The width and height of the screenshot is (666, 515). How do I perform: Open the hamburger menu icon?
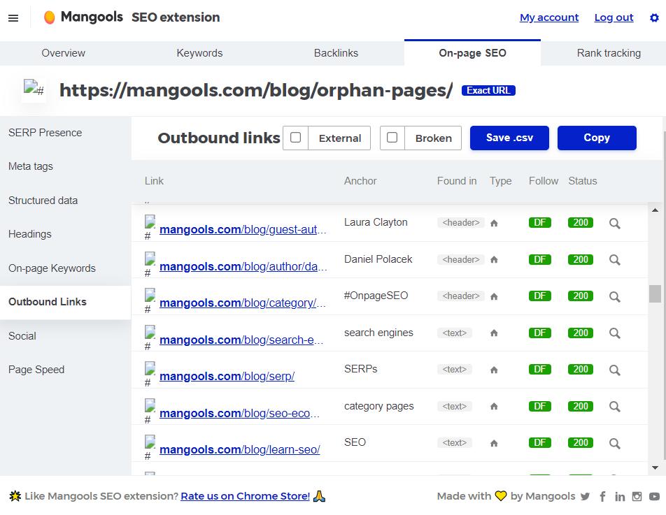13,17
